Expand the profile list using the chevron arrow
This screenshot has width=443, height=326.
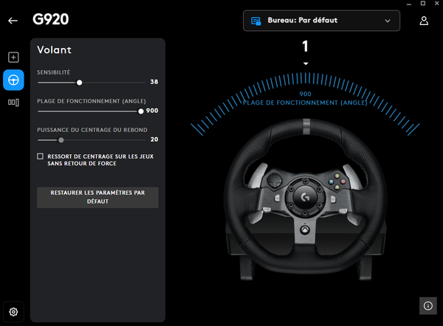(x=388, y=21)
